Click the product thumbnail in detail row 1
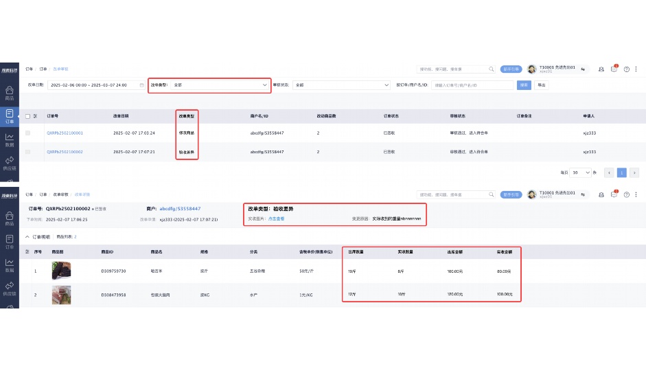The height and width of the screenshot is (371, 646). [x=62, y=271]
